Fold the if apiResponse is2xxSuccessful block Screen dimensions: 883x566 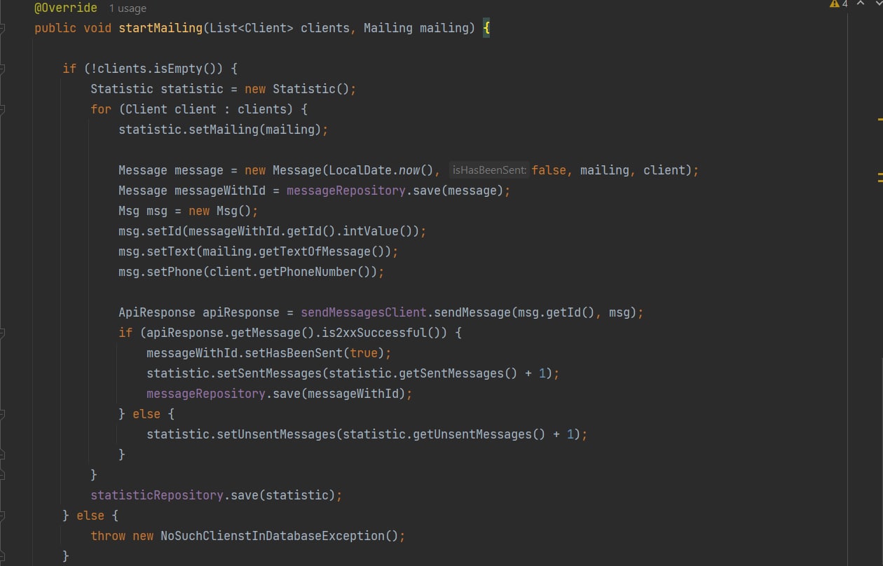coord(2,333)
